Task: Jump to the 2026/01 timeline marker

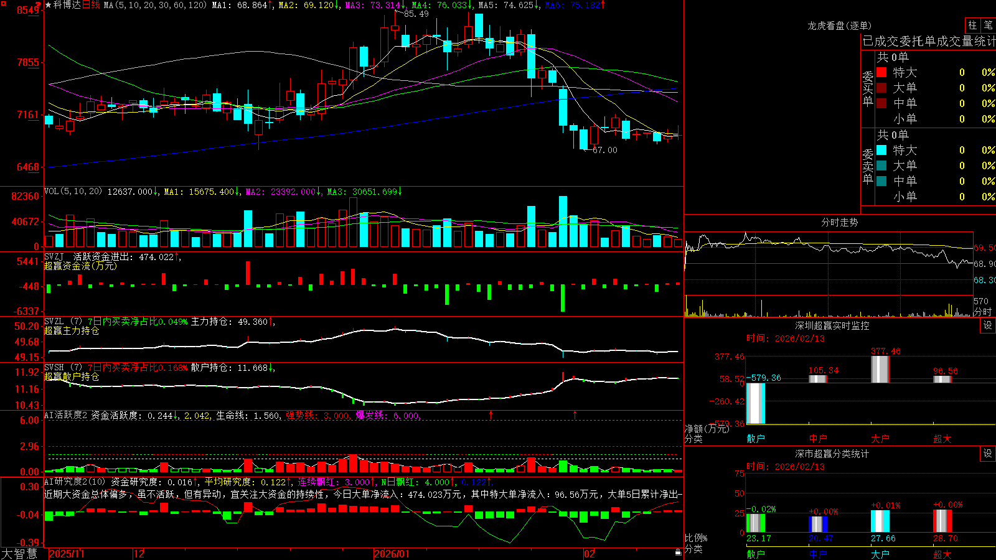Action: [392, 554]
